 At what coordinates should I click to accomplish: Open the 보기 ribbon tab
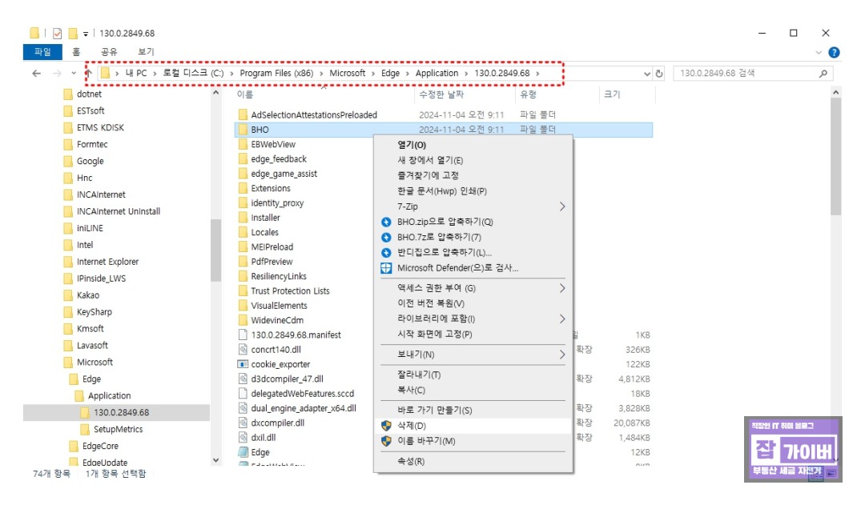147,52
